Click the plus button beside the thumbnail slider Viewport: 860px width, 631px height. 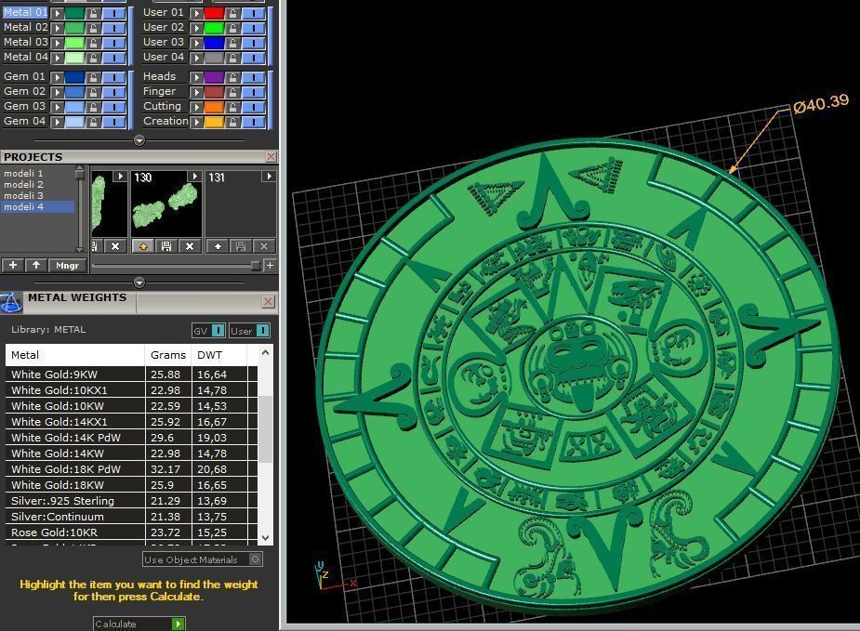pos(270,266)
